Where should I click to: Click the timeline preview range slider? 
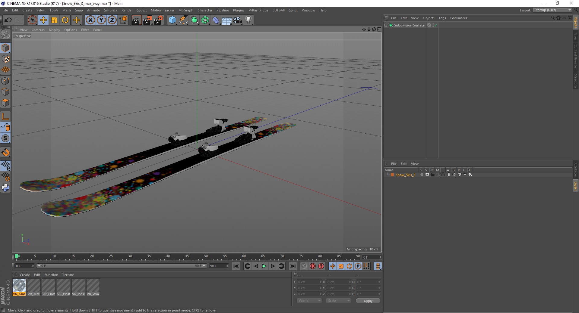click(122, 266)
